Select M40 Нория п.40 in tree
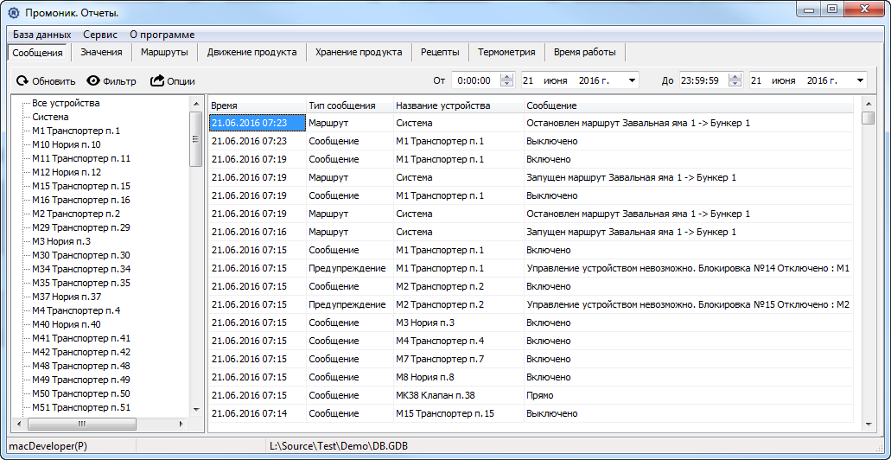891x460 pixels. pyautogui.click(x=67, y=324)
